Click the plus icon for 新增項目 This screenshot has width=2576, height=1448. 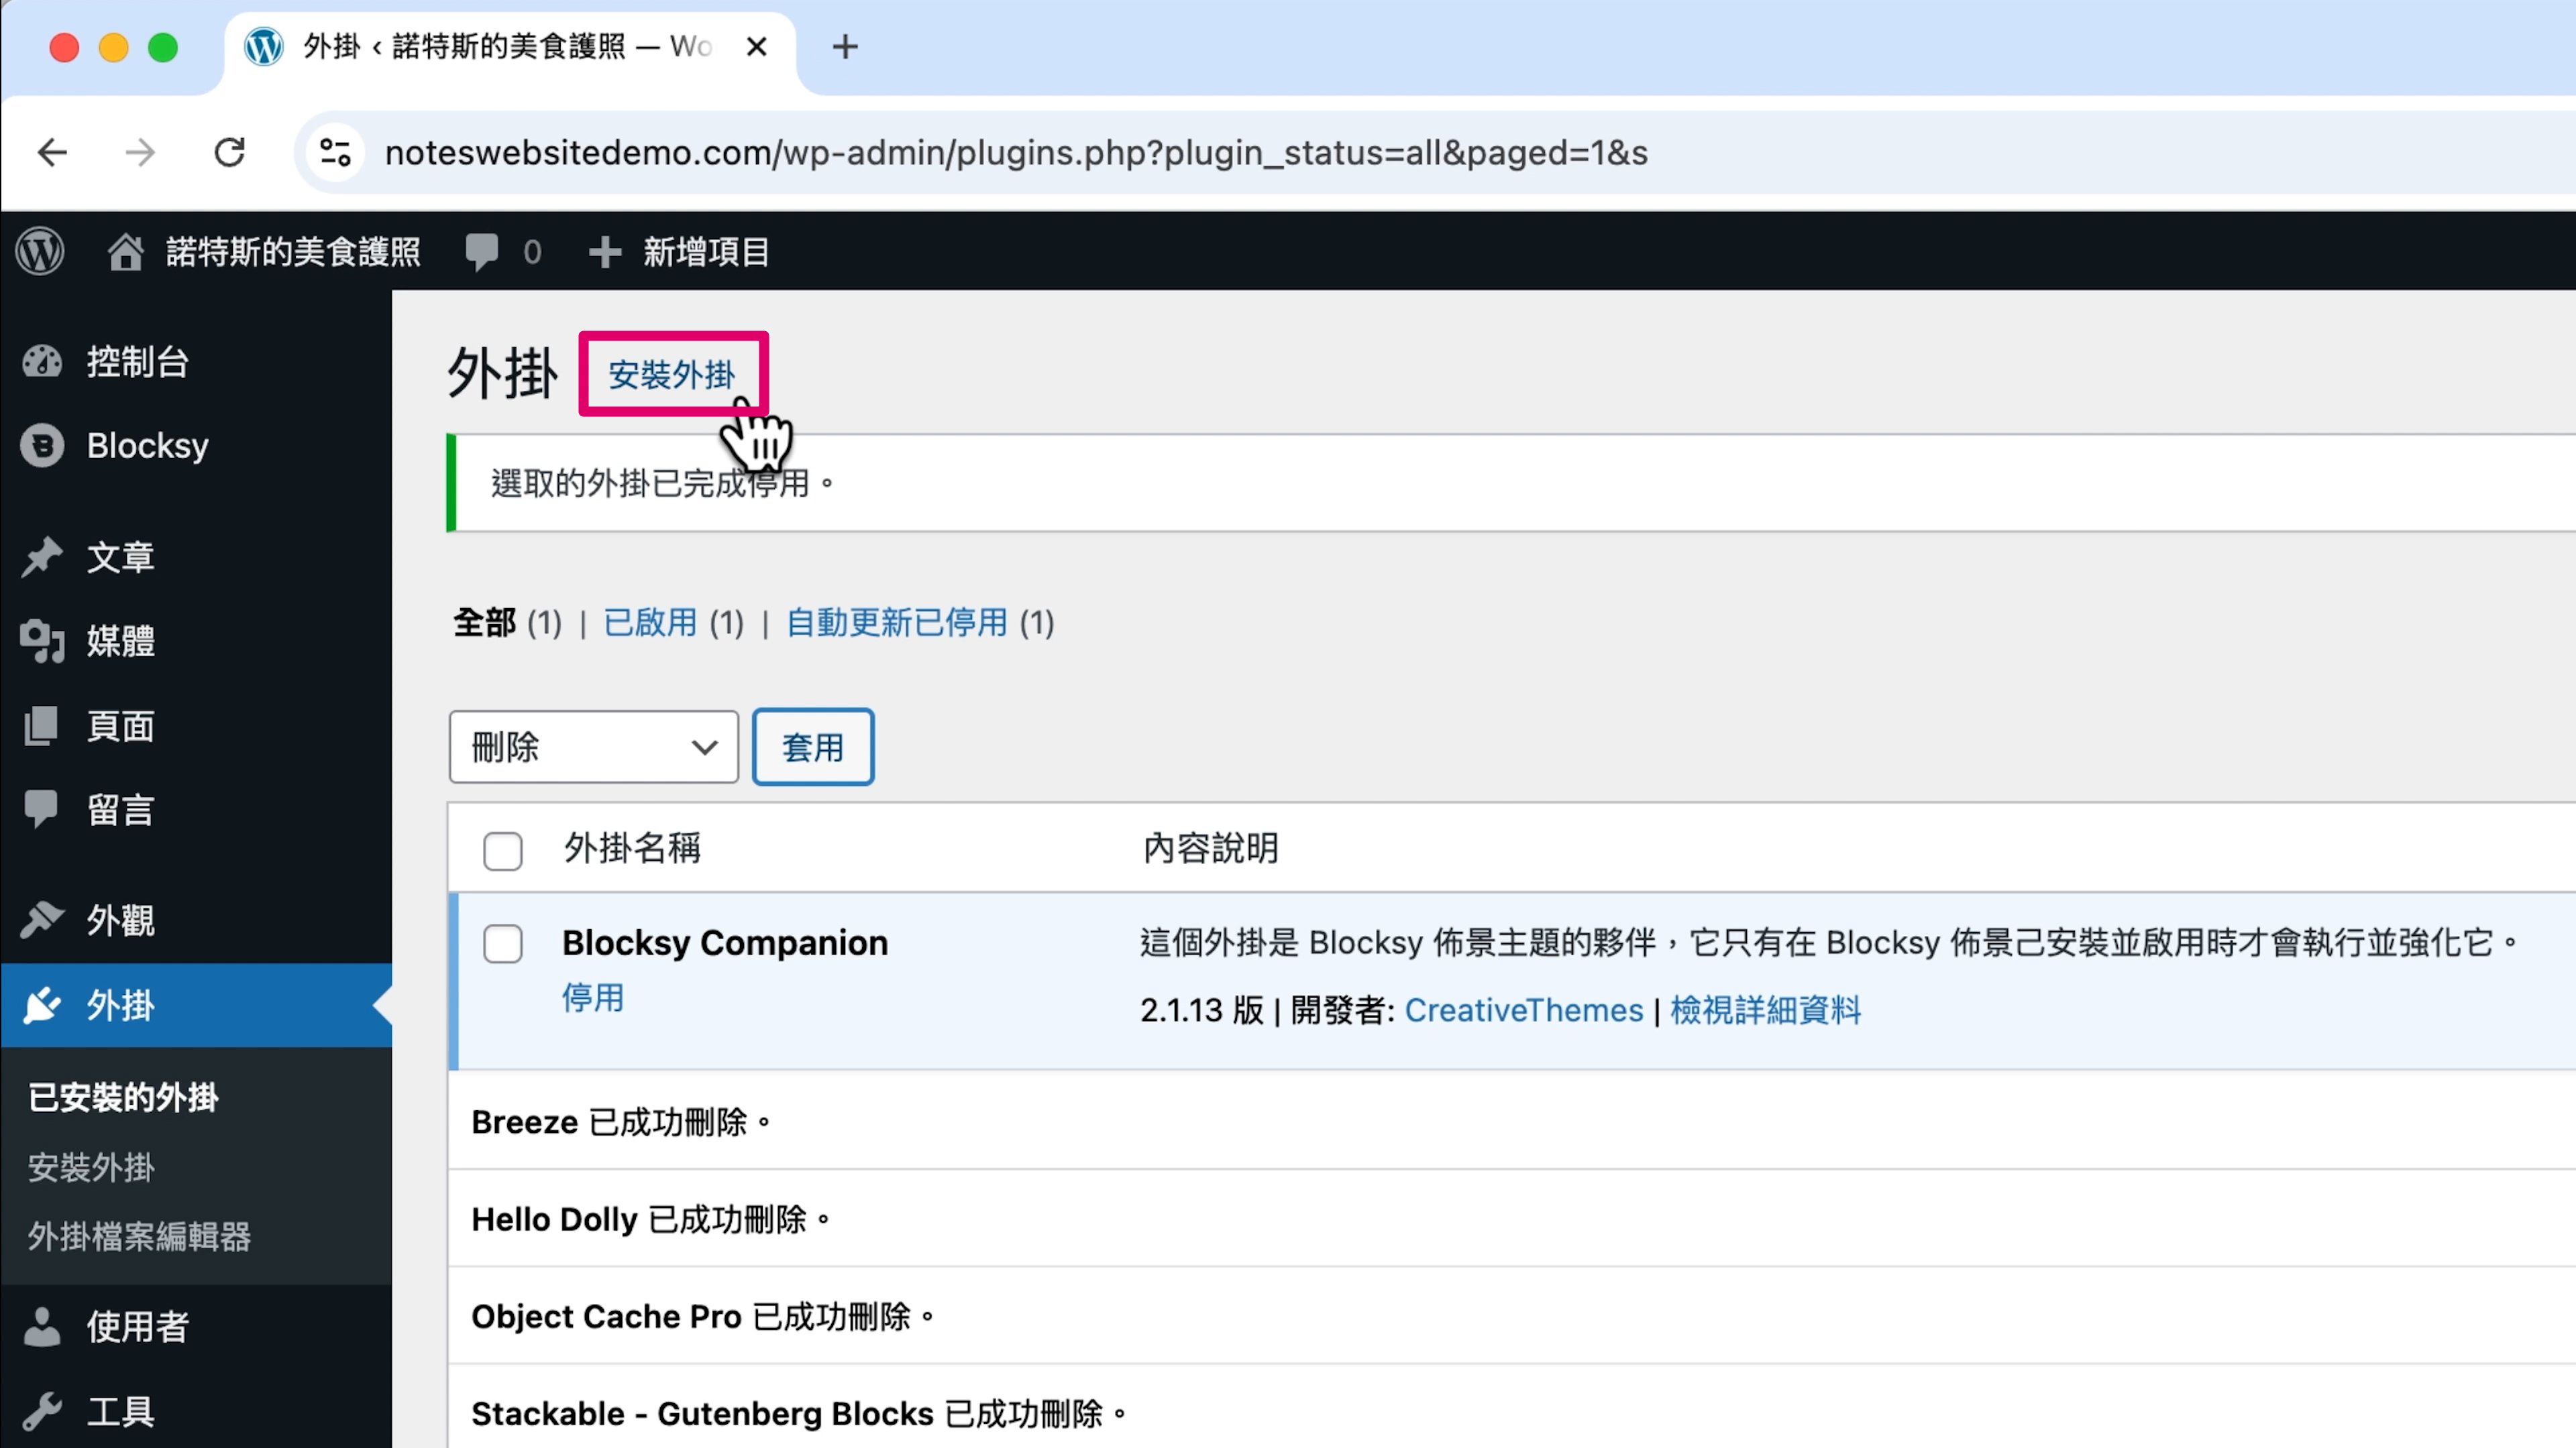click(x=604, y=252)
